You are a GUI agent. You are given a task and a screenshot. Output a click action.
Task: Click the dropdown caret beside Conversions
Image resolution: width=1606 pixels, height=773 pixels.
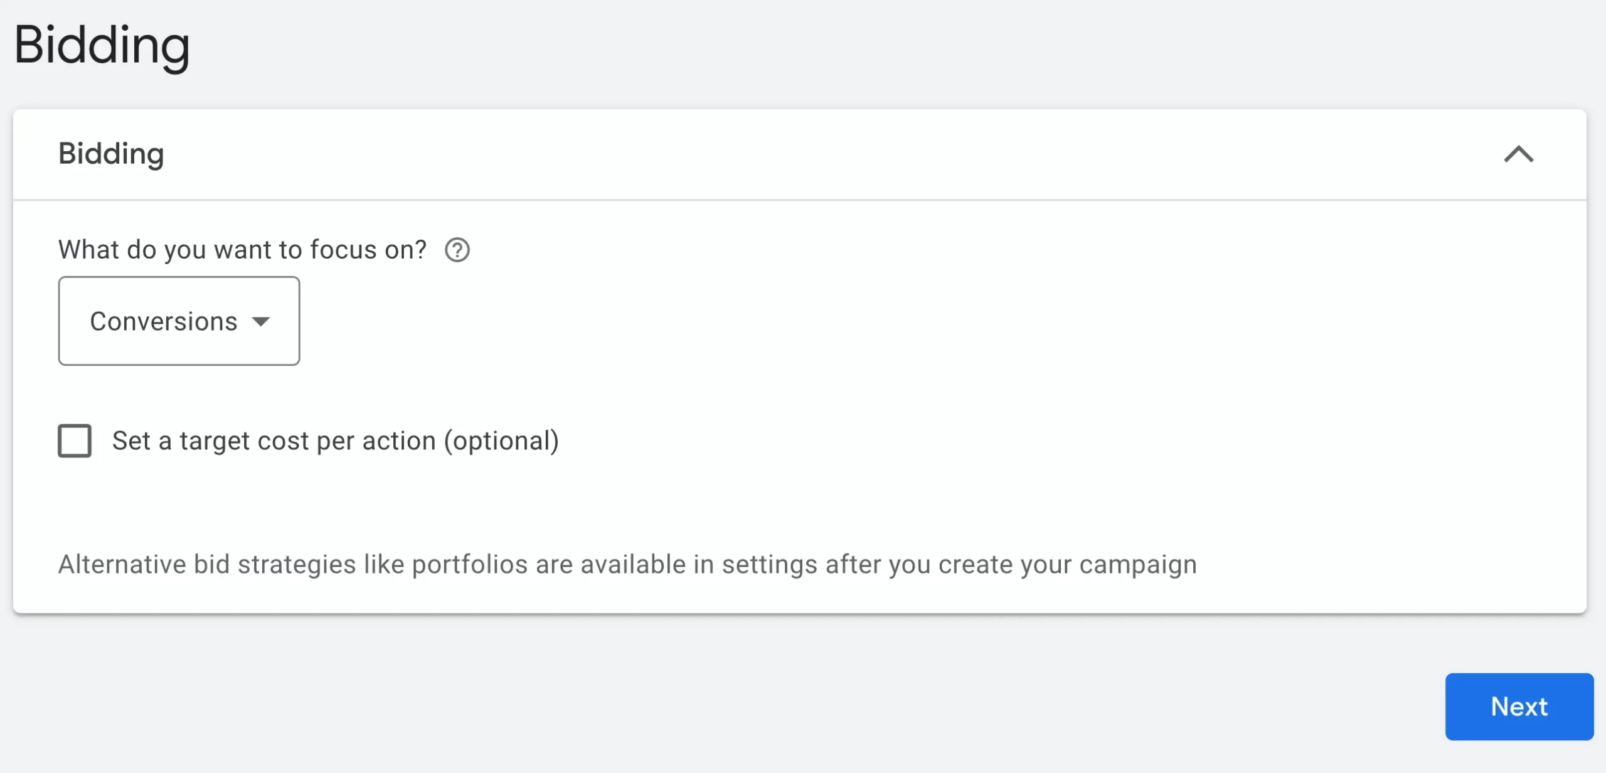[261, 322]
